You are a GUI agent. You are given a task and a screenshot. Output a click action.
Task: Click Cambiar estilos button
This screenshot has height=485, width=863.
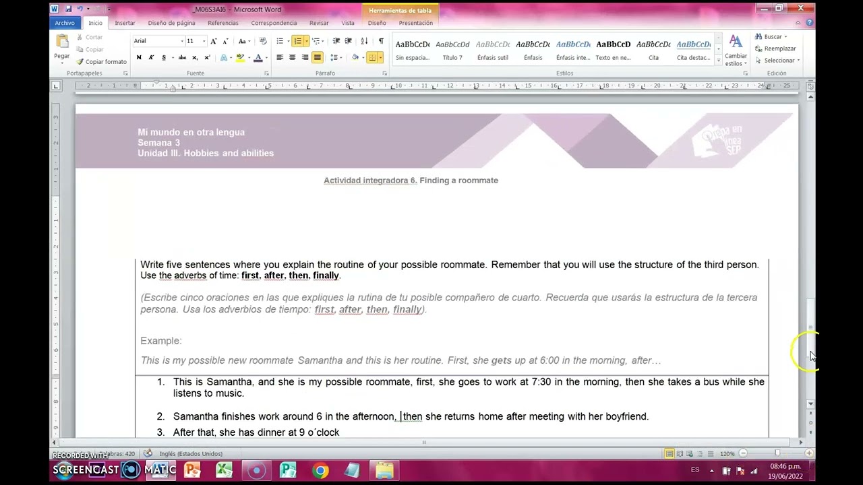736,50
